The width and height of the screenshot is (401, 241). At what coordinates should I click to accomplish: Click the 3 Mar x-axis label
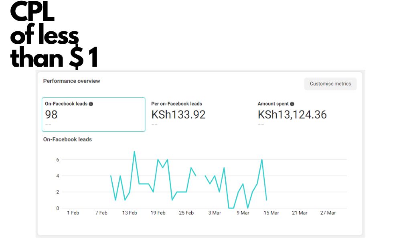215,213
